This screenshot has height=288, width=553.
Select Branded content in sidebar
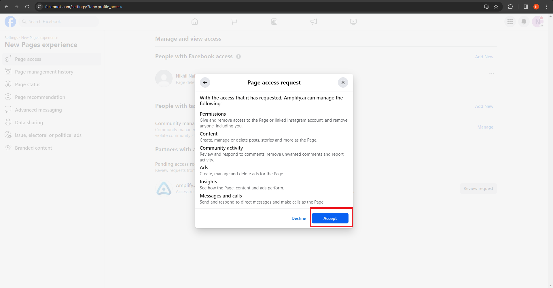tap(52, 148)
